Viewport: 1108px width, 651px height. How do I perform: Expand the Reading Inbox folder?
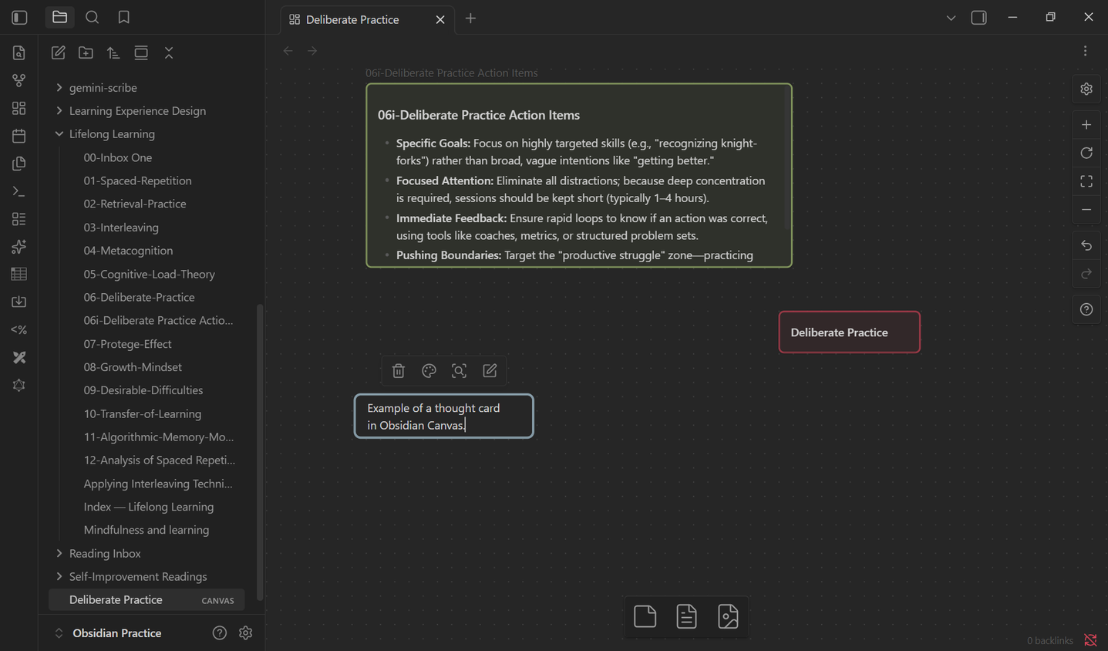click(59, 554)
